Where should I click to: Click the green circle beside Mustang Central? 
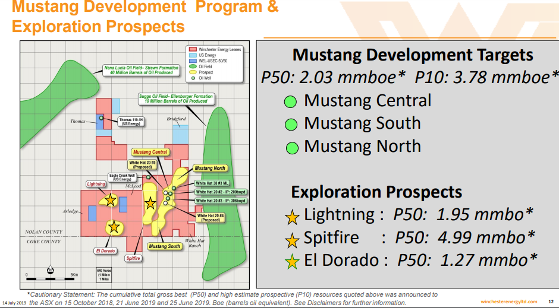[x=290, y=101]
